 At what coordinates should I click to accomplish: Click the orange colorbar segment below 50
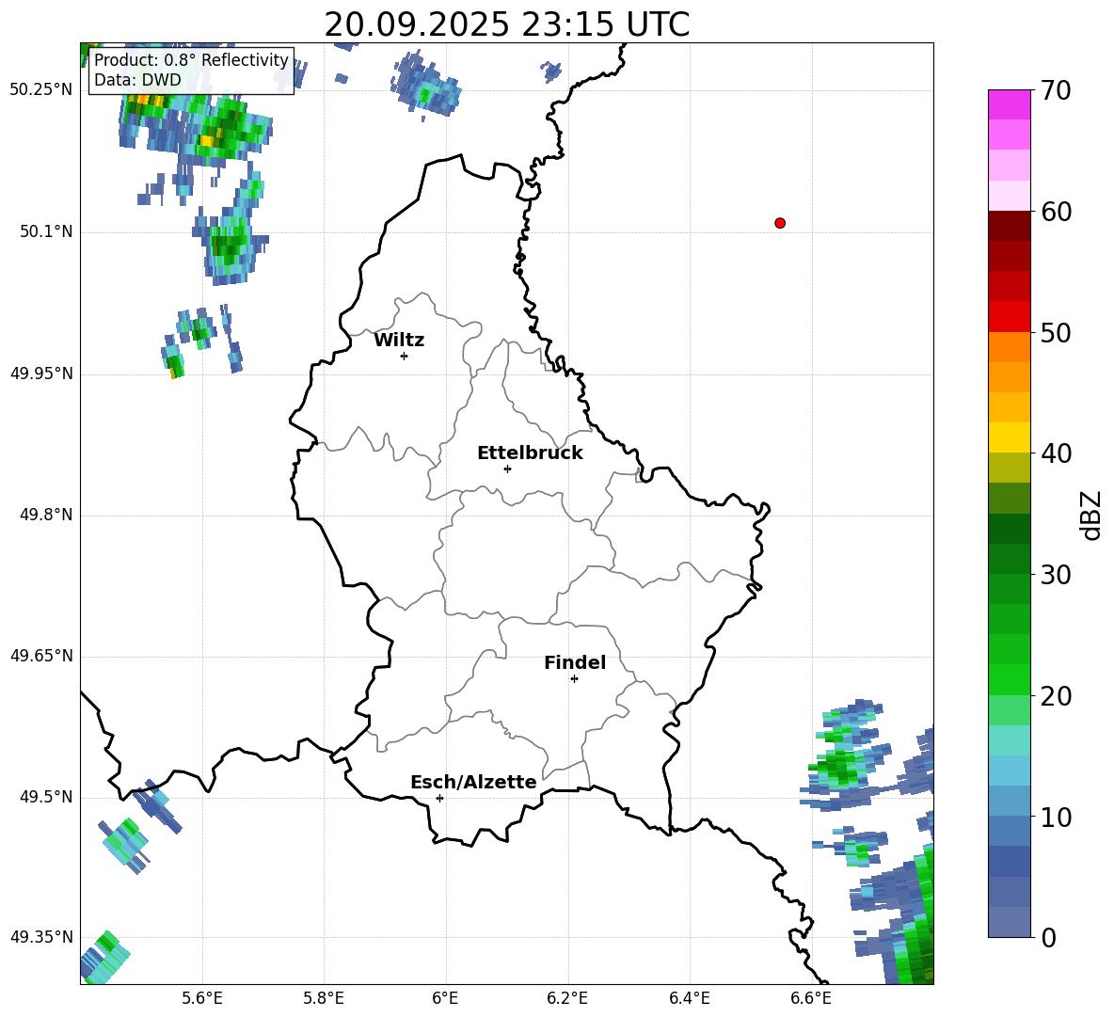(x=1009, y=347)
